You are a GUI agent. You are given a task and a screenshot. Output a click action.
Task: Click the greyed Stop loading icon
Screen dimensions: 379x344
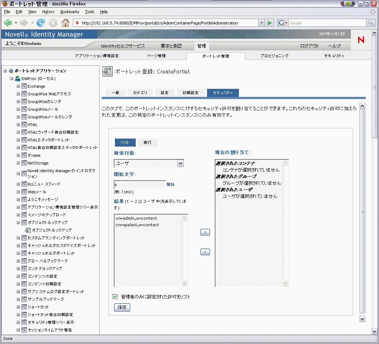pyautogui.click(x=53, y=23)
